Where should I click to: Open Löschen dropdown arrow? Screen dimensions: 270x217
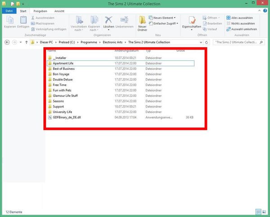108,30
